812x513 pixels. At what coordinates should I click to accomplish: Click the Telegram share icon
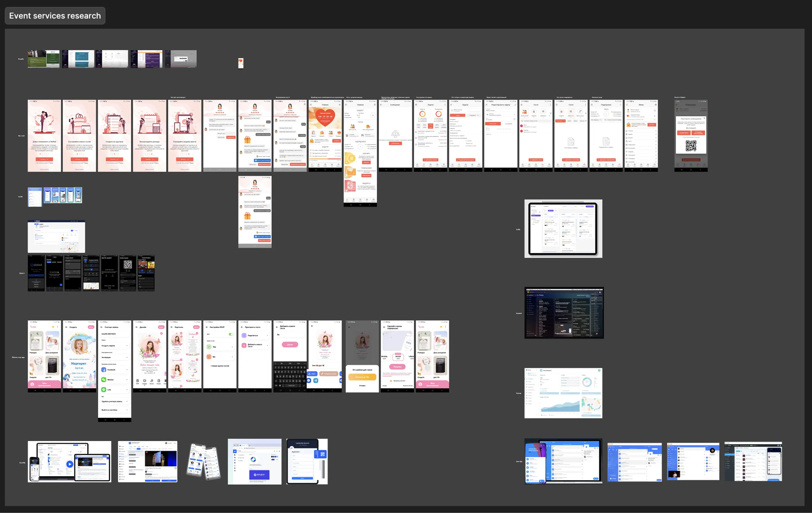click(316, 381)
